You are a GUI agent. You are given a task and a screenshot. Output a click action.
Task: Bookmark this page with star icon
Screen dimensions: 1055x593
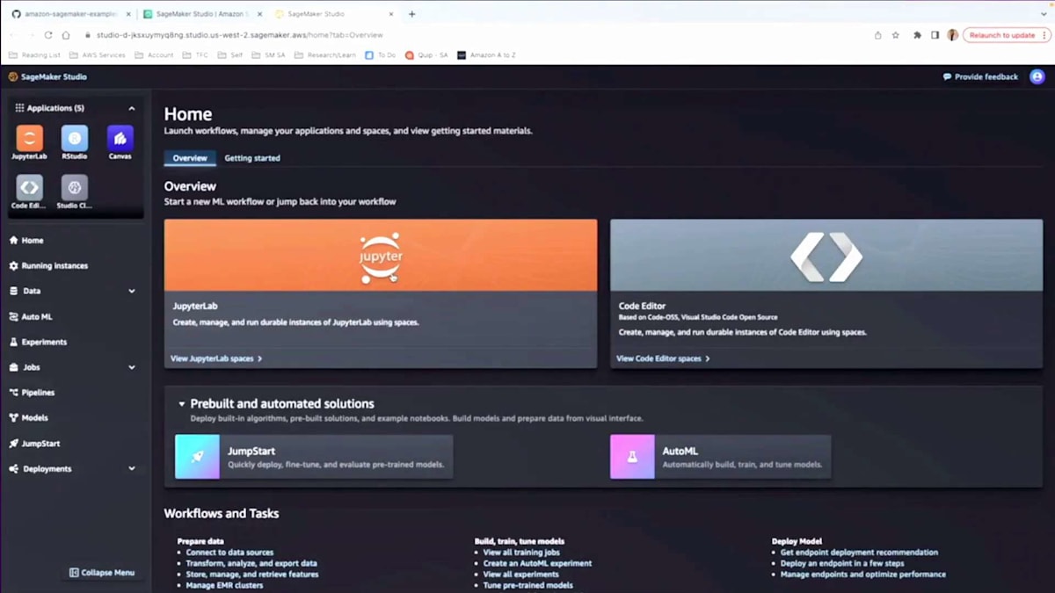click(896, 35)
